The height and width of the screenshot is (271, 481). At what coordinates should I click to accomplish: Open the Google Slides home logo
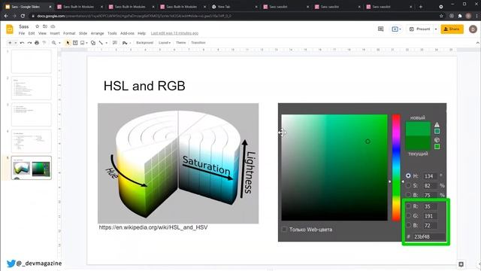tap(10, 29)
